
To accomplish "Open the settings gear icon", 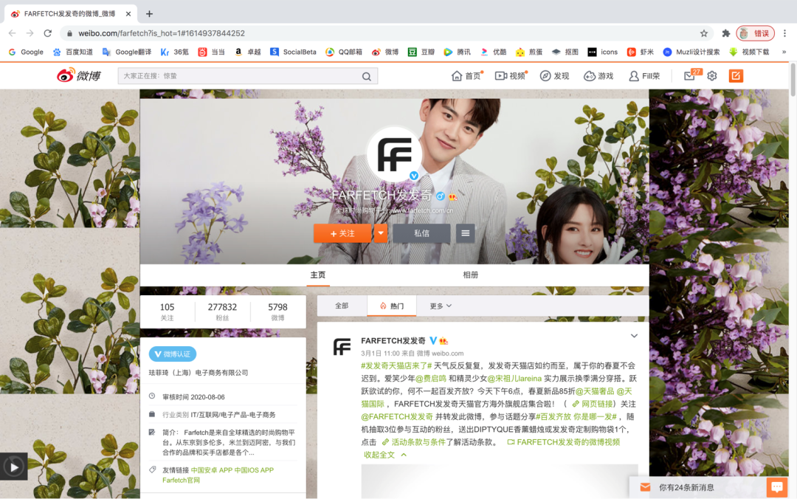I will click(712, 76).
